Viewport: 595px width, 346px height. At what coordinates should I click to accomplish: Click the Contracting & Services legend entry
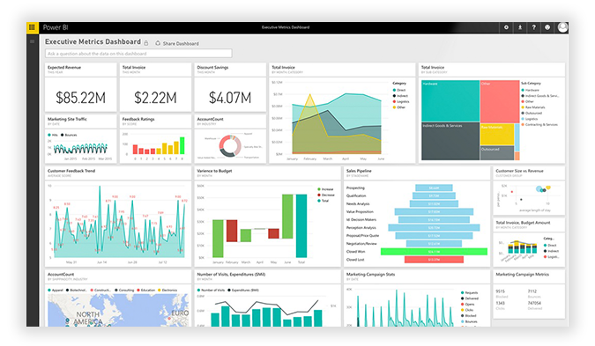(539, 125)
